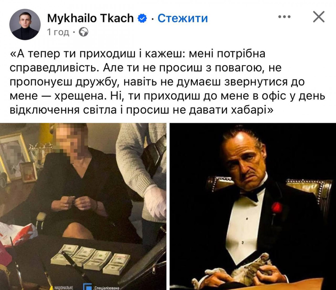Click the stacks of dollar bills
The height and width of the screenshot is (290, 336).
tap(90, 259)
